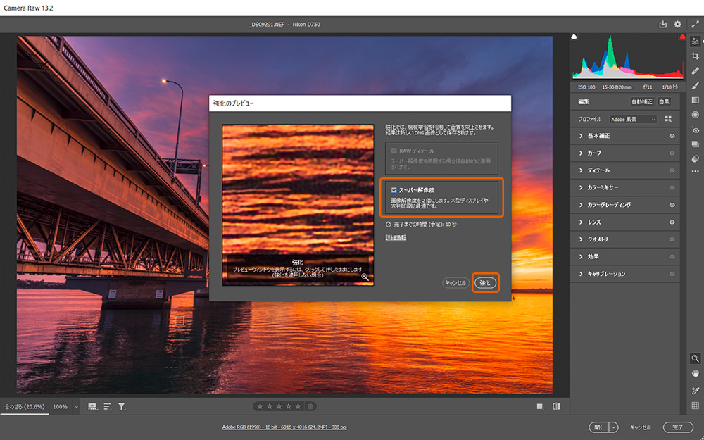Toggle visibility eye for カーブ
The height and width of the screenshot is (440, 704).
click(672, 153)
